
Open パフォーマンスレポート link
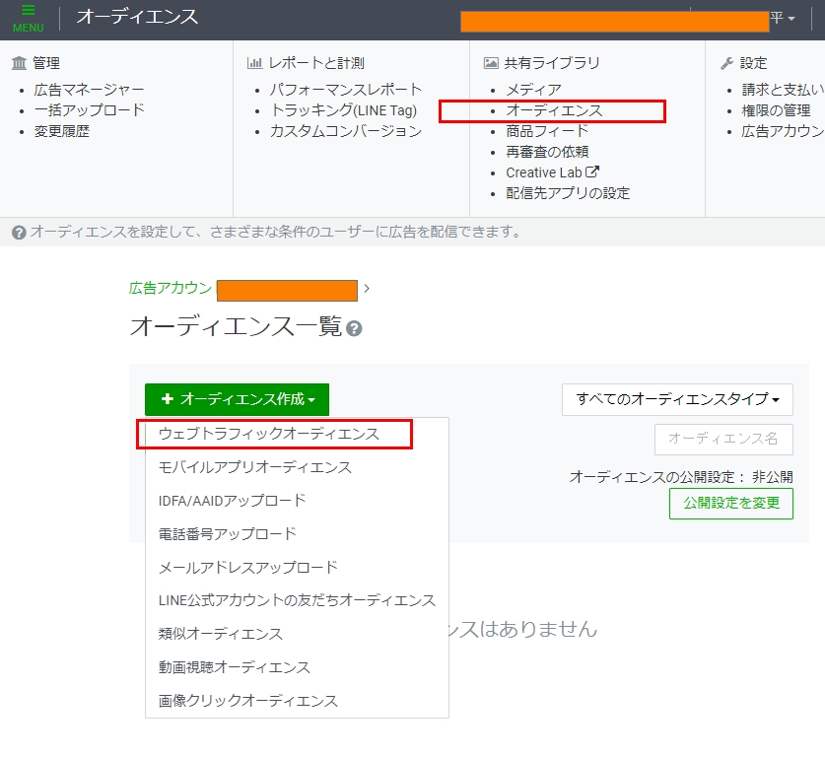tap(346, 90)
